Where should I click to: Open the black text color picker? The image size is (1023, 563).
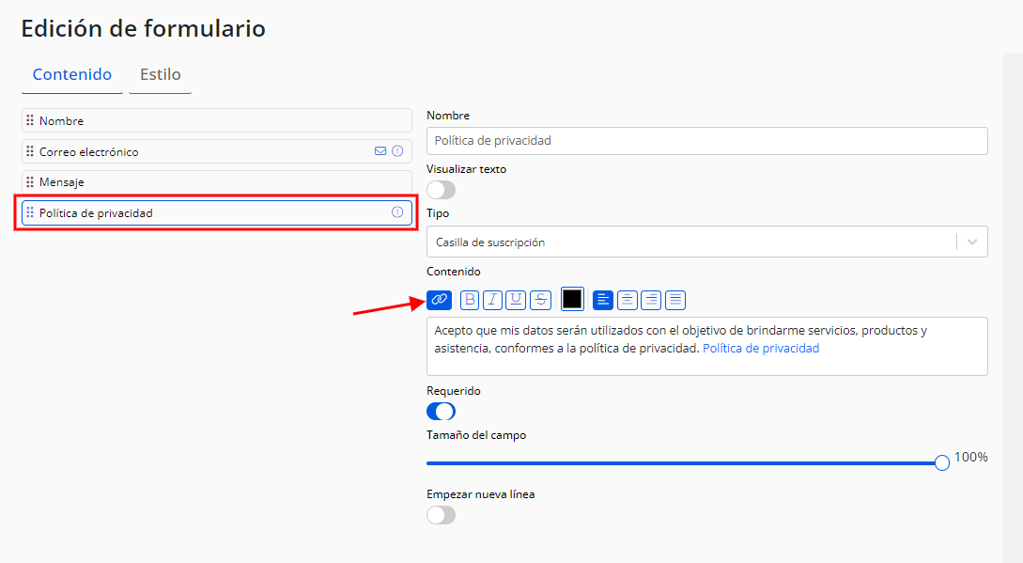click(572, 299)
